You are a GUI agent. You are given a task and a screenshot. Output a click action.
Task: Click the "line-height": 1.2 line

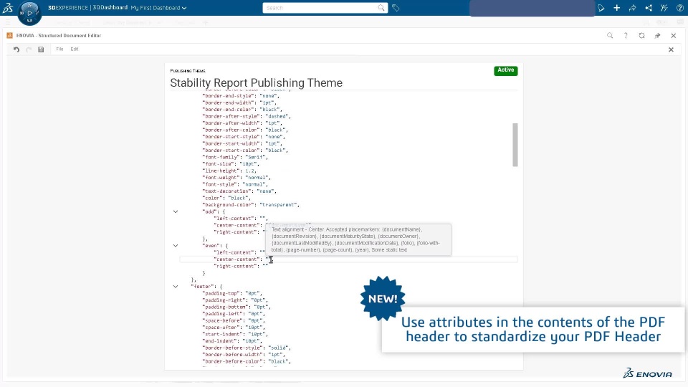[x=229, y=171]
